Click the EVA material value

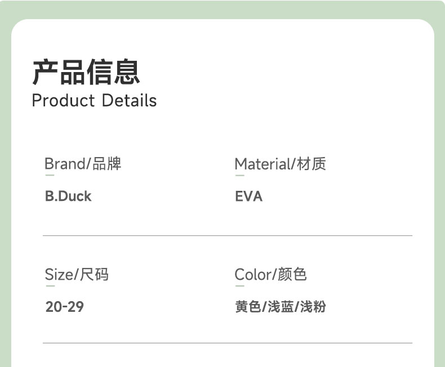(248, 196)
